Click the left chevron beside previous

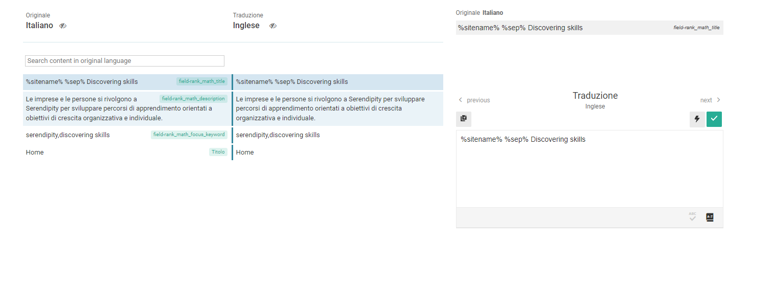(460, 100)
